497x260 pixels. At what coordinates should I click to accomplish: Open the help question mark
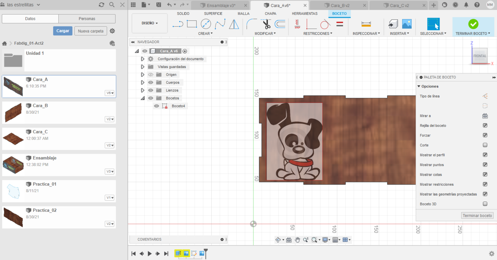pyautogui.click(x=477, y=5)
